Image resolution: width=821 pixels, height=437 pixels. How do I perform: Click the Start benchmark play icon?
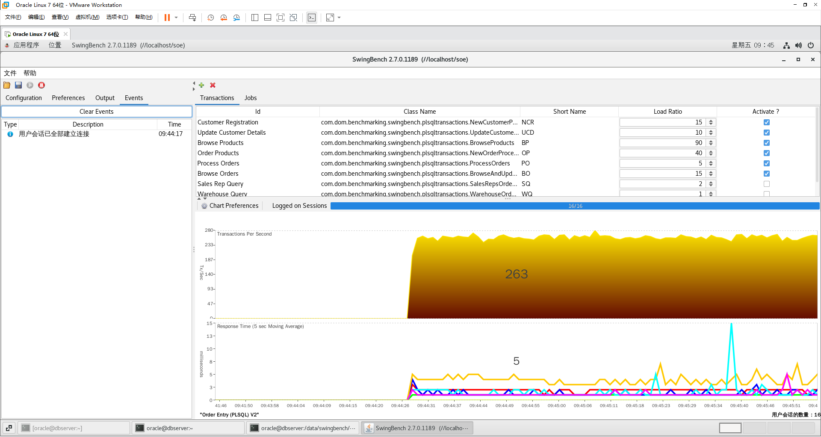30,85
